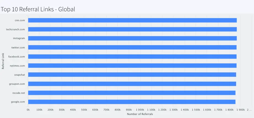Viewport: 254px width, 118px height.
Task: Select the facebook.com referral bar
Action: [x=132, y=56]
